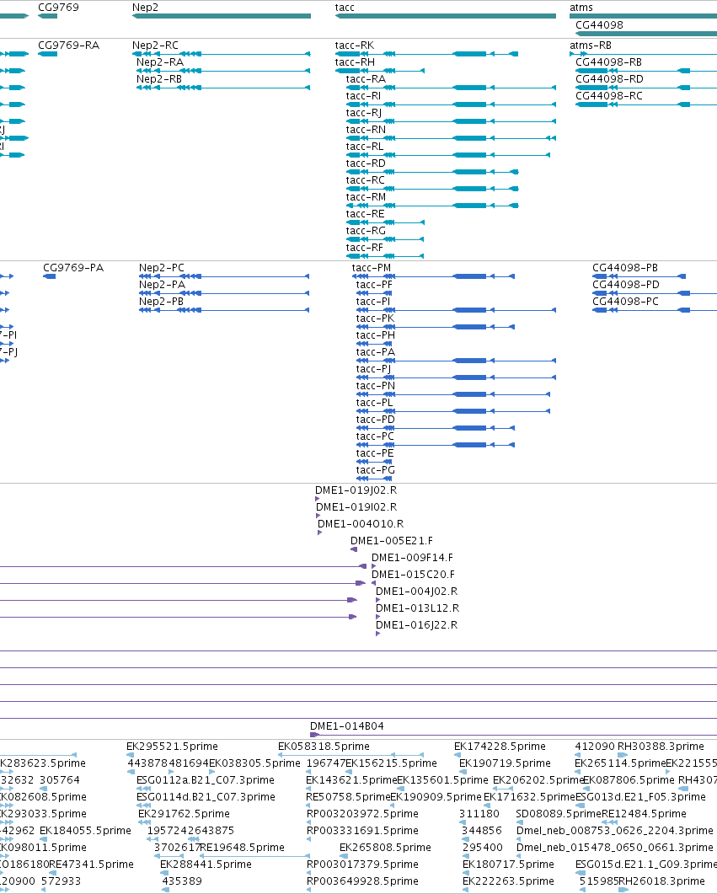The width and height of the screenshot is (717, 894).
Task: Click the DME1-004J02.R feature label
Action: (416, 592)
